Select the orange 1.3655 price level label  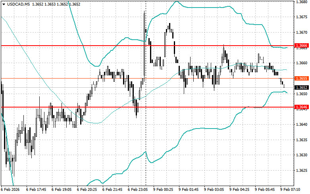pyautogui.click(x=302, y=79)
